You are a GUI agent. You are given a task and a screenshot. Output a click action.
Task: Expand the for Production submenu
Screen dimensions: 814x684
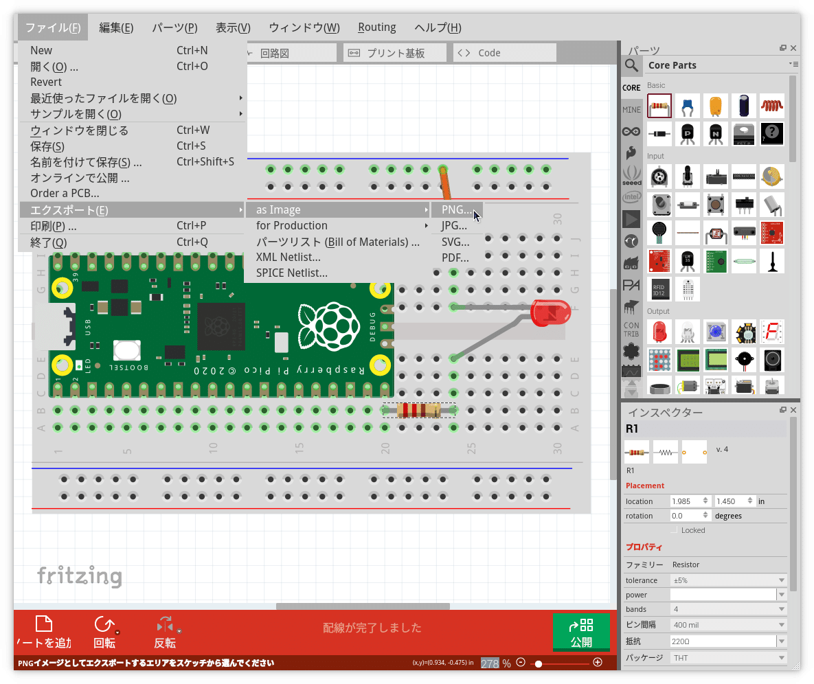338,225
